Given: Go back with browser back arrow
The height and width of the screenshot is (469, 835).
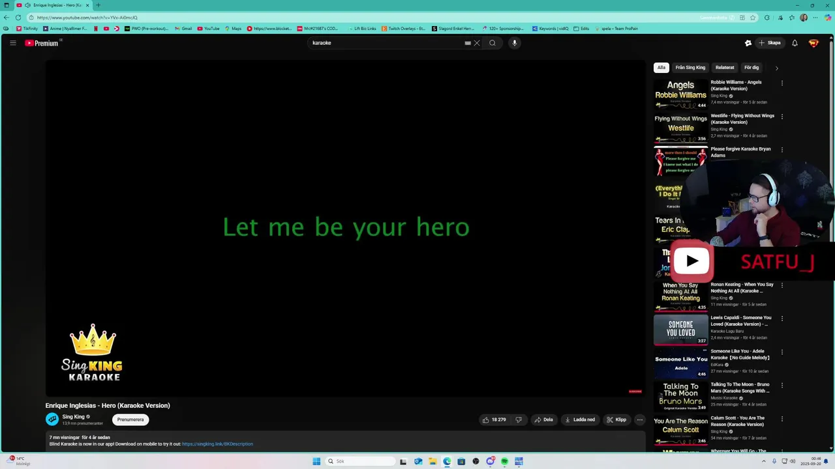Looking at the screenshot, I should (x=7, y=18).
